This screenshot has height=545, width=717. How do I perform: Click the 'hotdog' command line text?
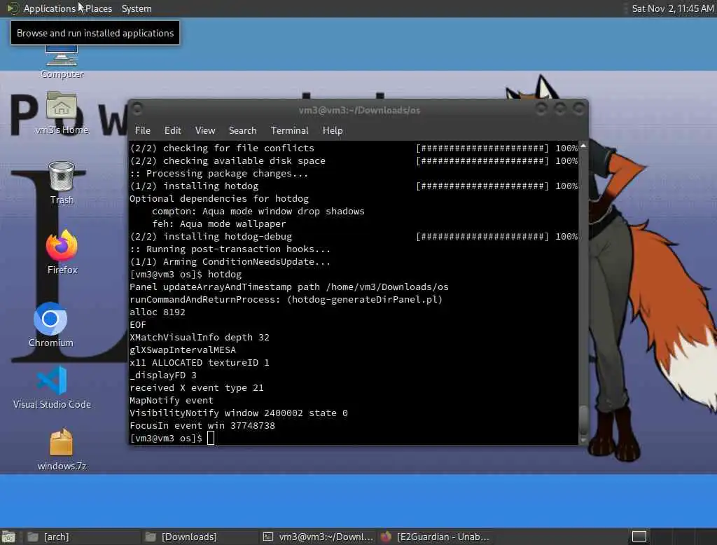(185, 275)
